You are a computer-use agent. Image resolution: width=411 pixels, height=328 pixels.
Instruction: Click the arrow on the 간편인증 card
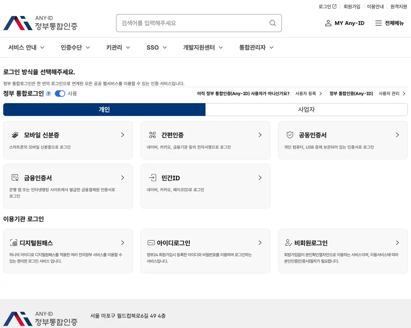[260, 135]
